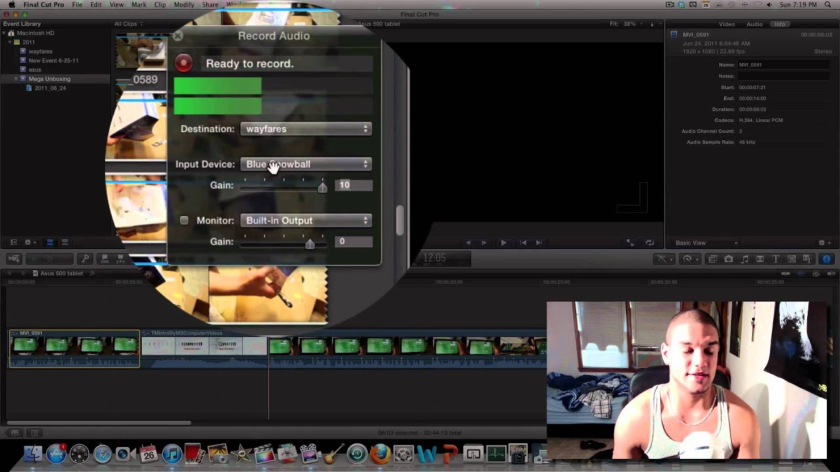Screen dimensions: 840x472
Task: Select the 2011_06_24 item
Action: [x=50, y=88]
